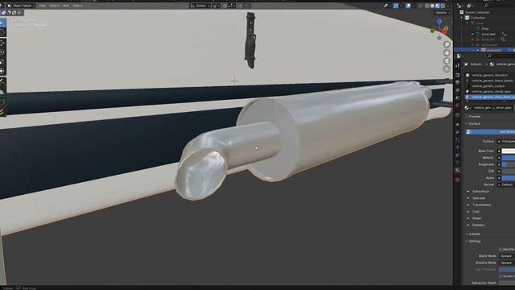Viewport: 515px width, 290px height.
Task: Open the viewport Options dropdown
Action: coord(443,13)
